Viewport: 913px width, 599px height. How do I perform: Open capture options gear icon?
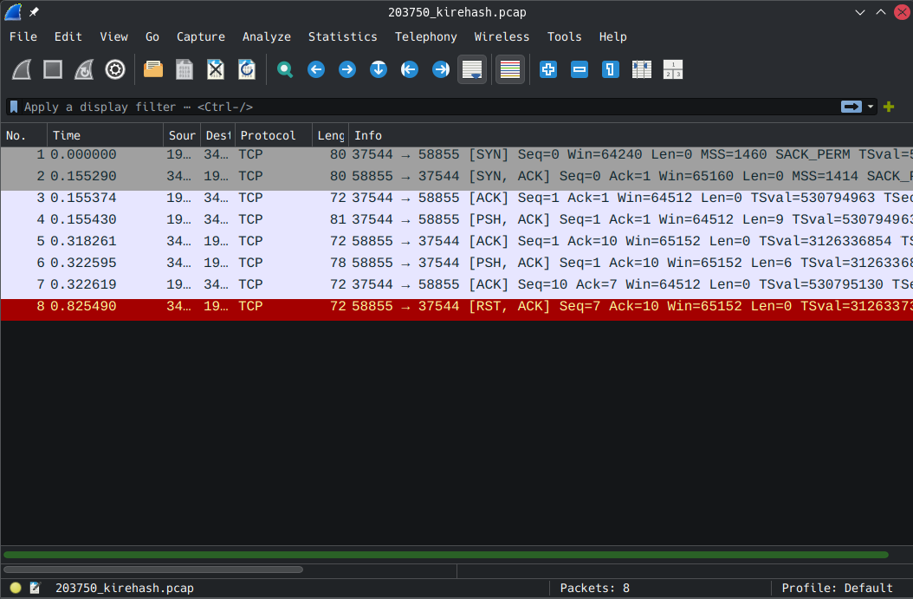[115, 69]
